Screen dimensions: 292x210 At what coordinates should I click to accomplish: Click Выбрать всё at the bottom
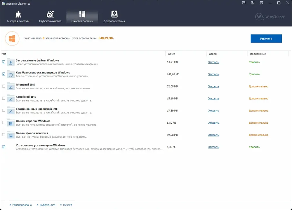click(47, 205)
